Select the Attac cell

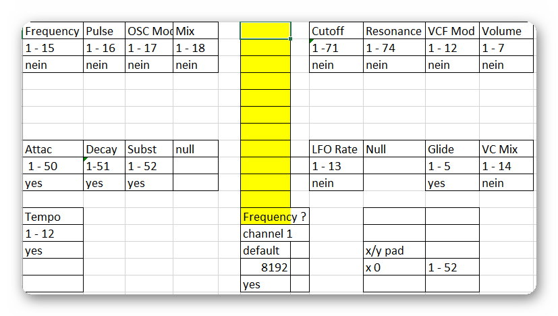pos(53,149)
